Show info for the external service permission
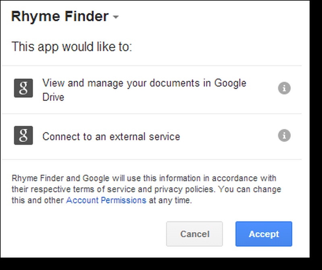The image size is (322, 270). (x=284, y=135)
